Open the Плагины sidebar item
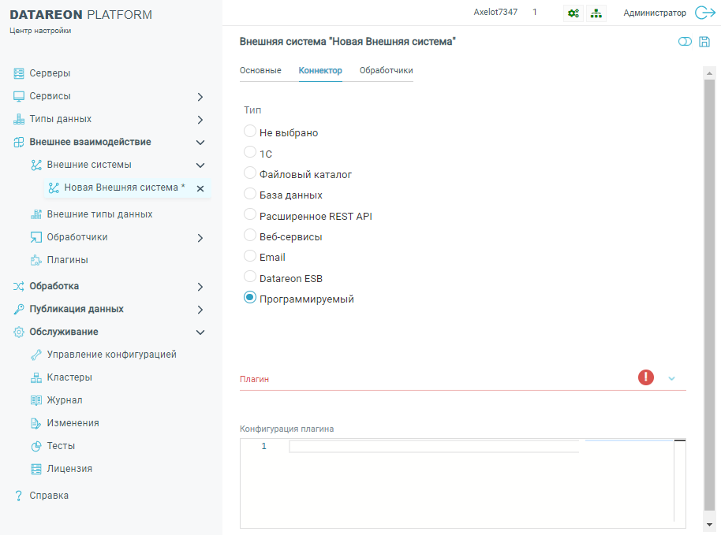This screenshot has width=721, height=535. [x=67, y=260]
